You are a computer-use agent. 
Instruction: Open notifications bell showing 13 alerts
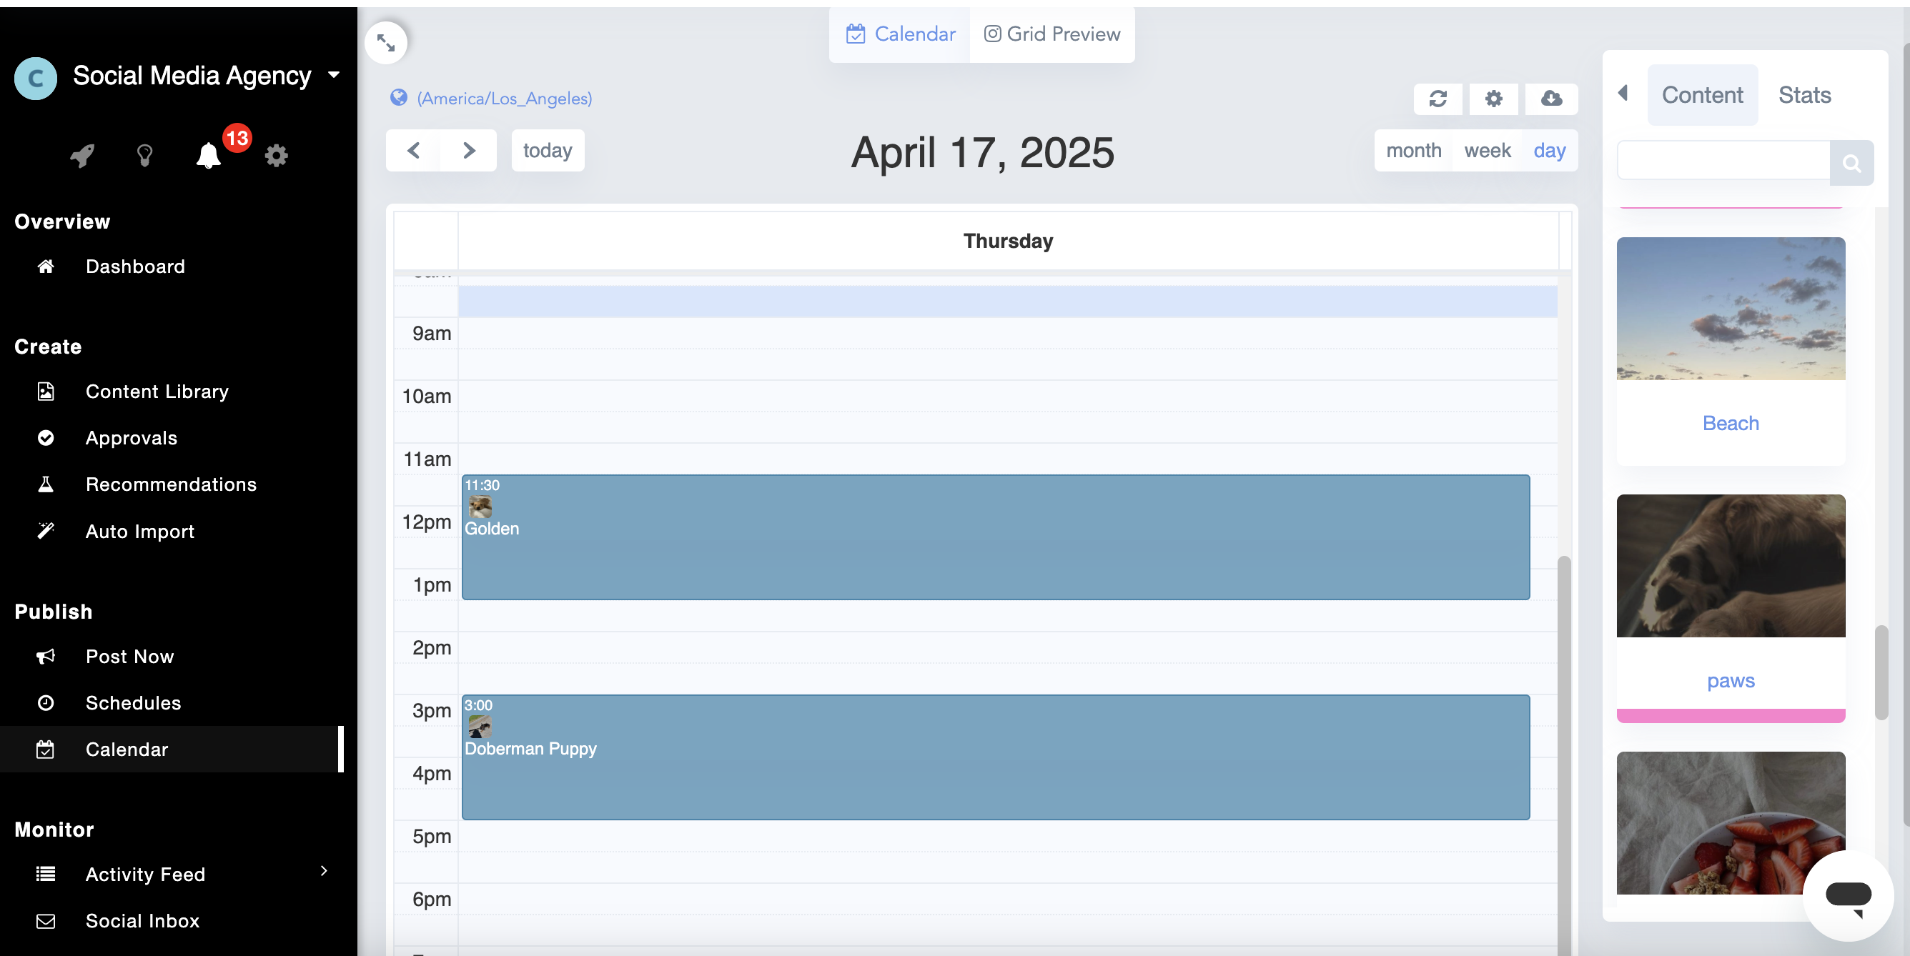[x=208, y=155]
